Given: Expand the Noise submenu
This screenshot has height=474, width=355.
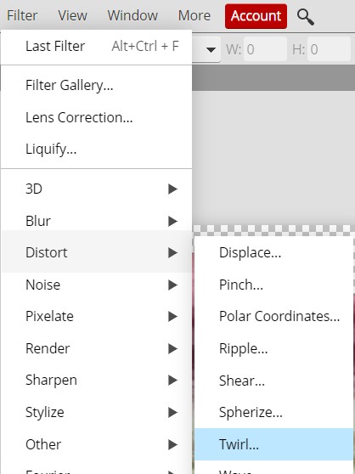Looking at the screenshot, I should [96, 285].
